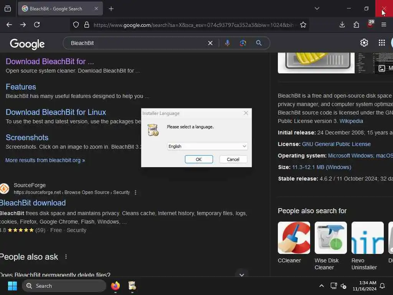Switch to BleachBit installer in taskbar
The height and width of the screenshot is (295, 393).
(132, 286)
